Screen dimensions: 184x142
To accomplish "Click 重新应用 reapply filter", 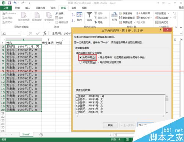I will click(101, 18).
